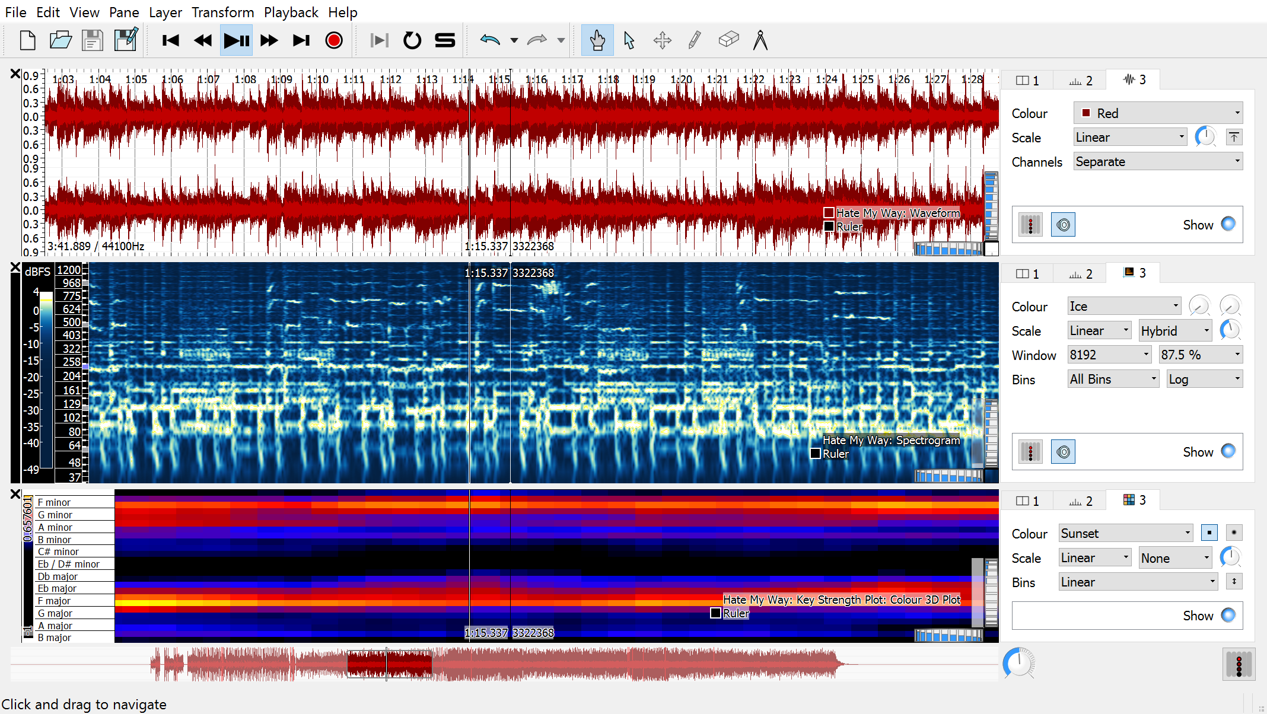The image size is (1267, 714).
Task: Pick the Draw pencil tool
Action: point(694,40)
